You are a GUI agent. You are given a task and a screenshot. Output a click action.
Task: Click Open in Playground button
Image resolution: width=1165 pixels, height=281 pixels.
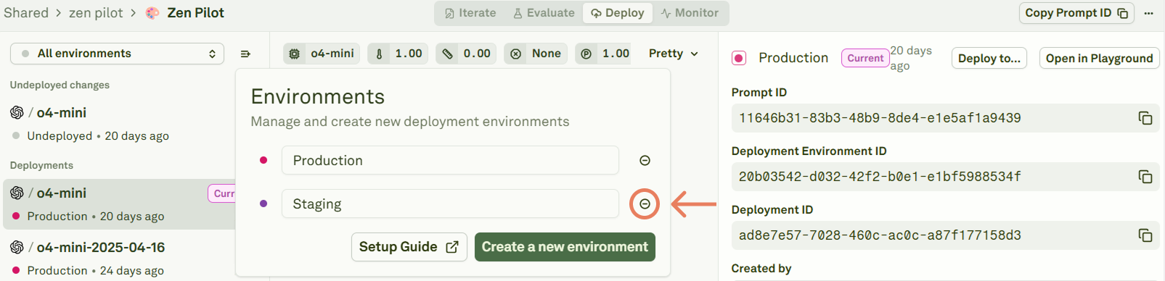point(1099,58)
